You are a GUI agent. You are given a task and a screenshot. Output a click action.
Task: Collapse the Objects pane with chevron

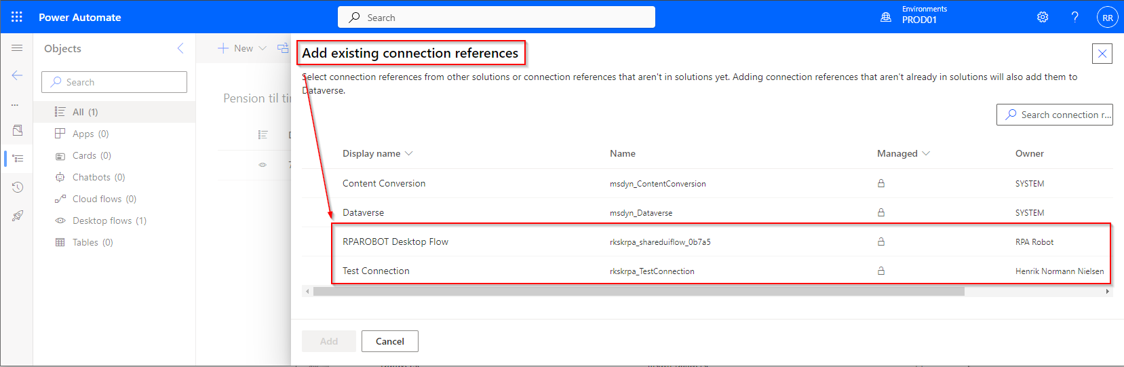point(180,48)
